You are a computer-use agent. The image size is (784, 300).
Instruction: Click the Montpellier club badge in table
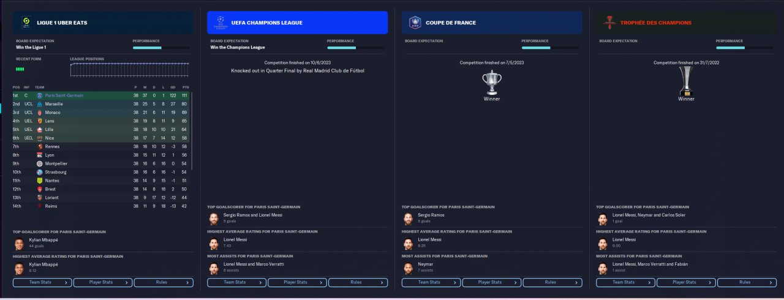(x=40, y=163)
